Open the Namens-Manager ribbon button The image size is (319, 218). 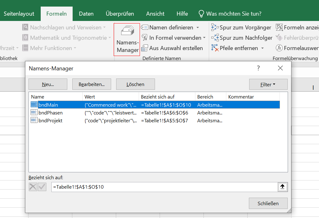point(127,39)
